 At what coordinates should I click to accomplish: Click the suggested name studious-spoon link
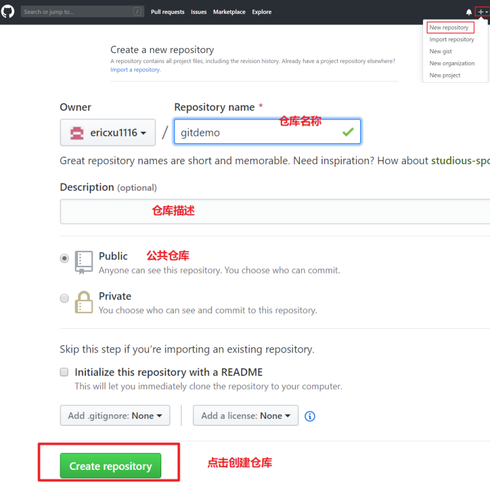[x=460, y=161]
